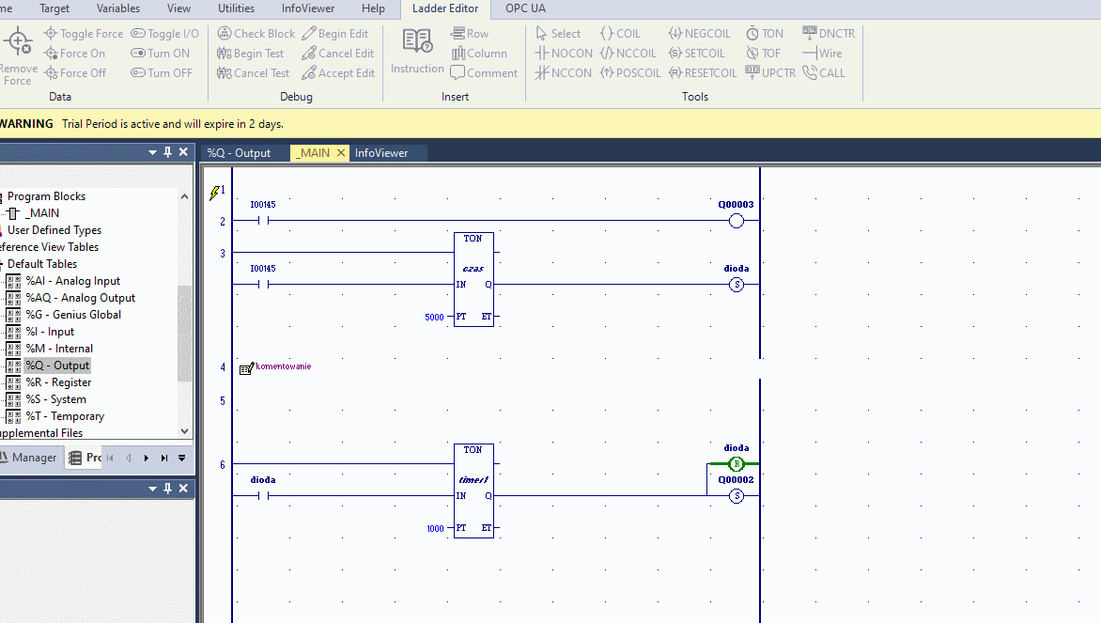Choose the NEGCOIL tool

click(699, 34)
